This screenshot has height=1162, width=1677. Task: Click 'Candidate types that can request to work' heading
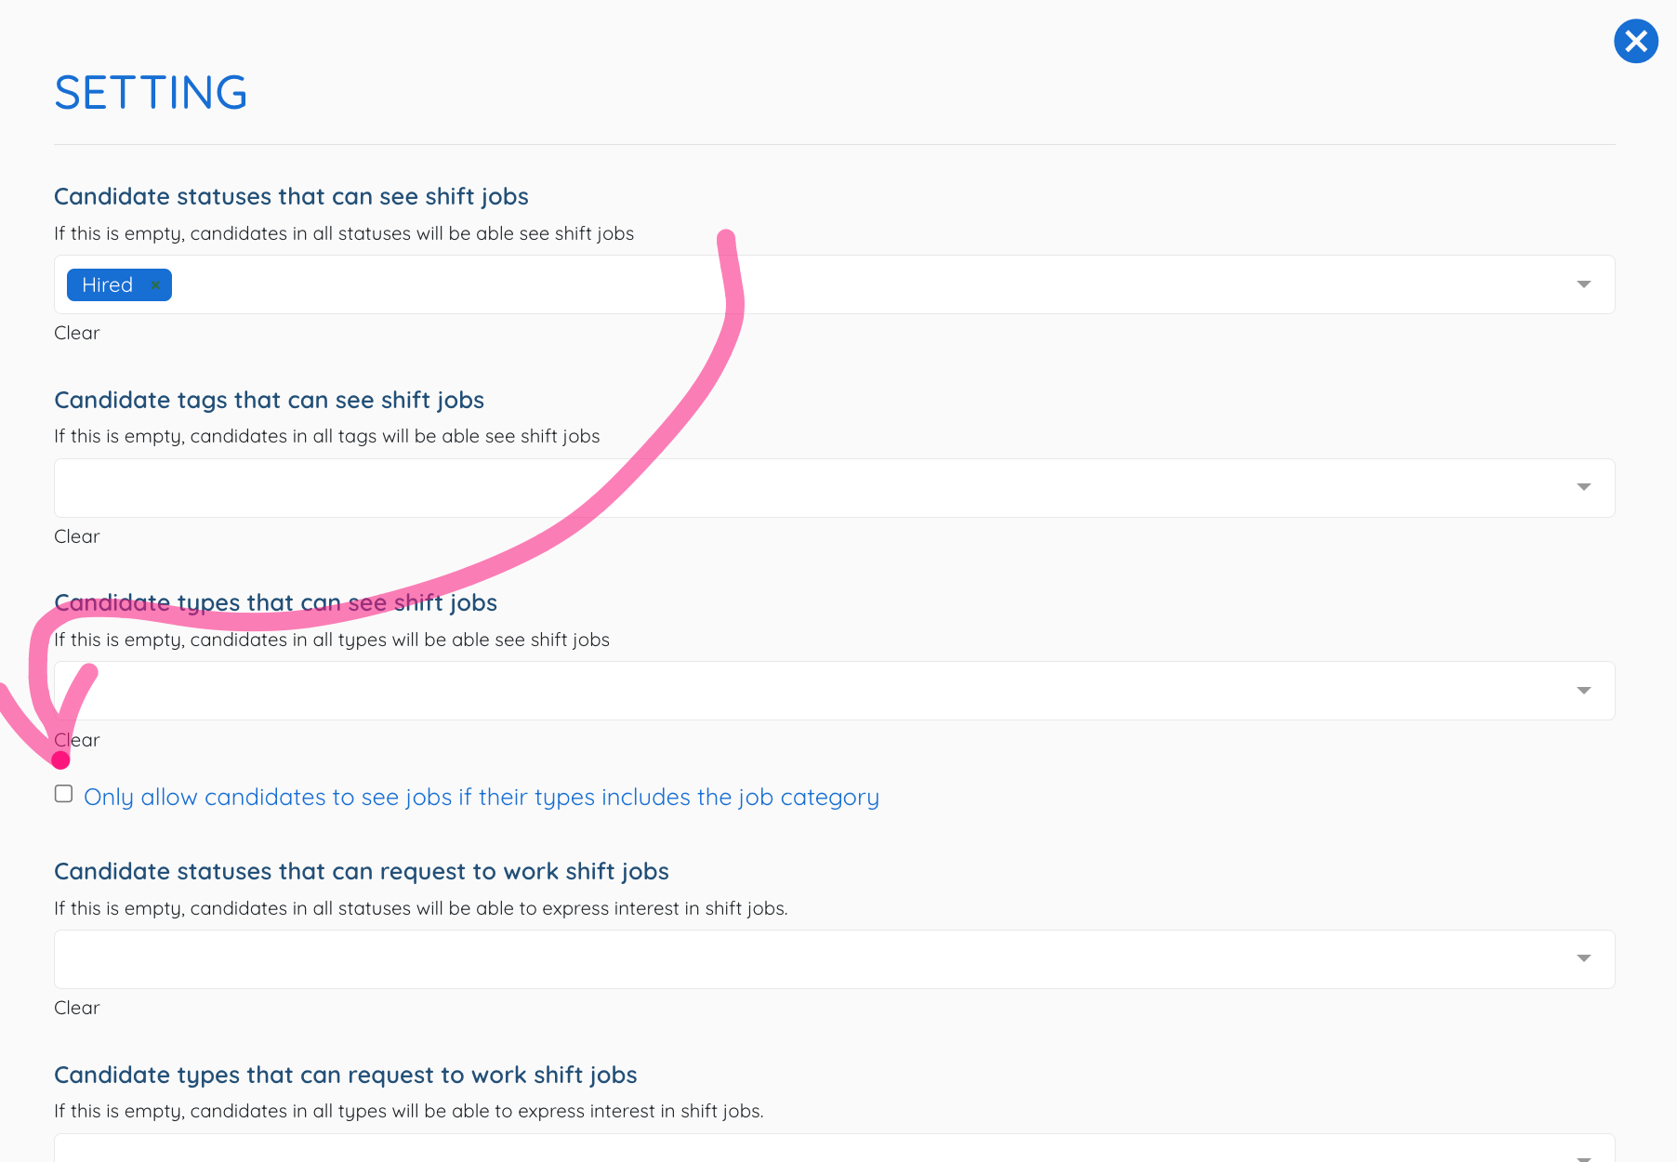(346, 1076)
